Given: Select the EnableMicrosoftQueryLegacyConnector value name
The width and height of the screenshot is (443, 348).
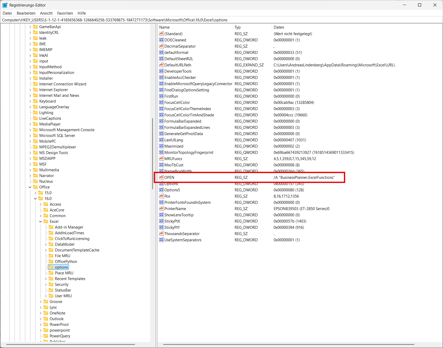Looking at the screenshot, I should tap(198, 84).
